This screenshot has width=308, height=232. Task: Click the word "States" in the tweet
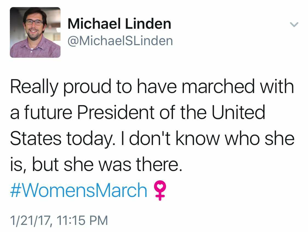pos(36,139)
